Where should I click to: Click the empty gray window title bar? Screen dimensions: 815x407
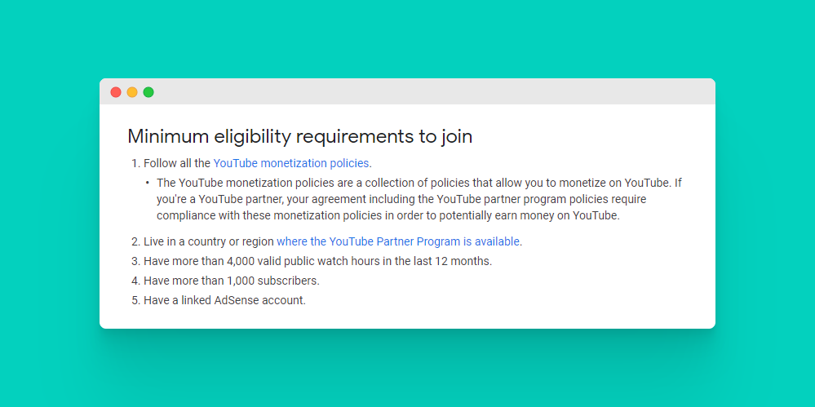[x=424, y=92]
